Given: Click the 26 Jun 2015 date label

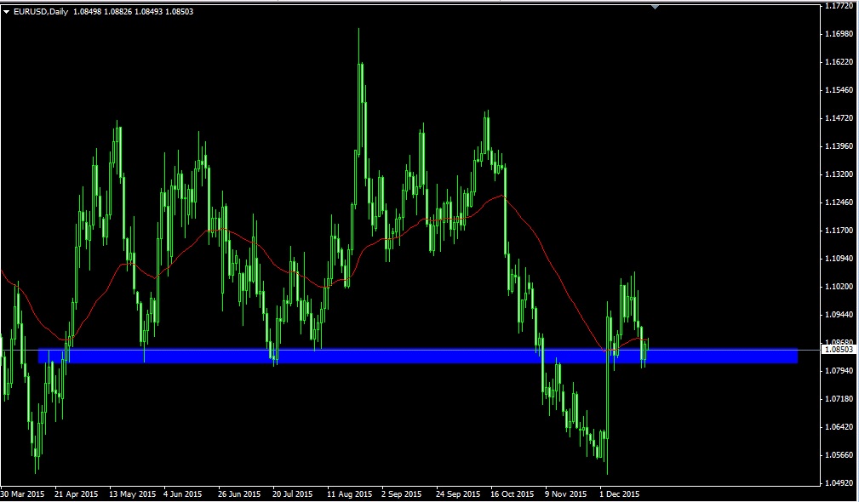Looking at the screenshot, I should pos(239,493).
